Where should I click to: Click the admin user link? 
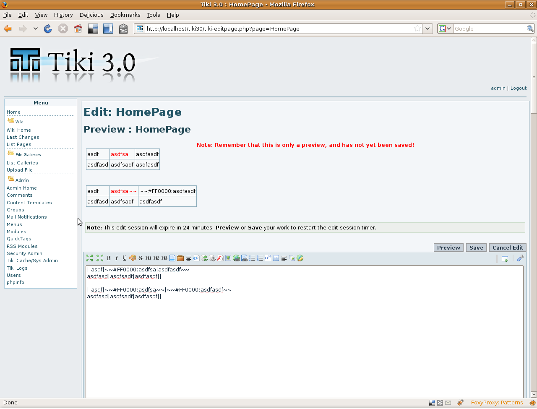coord(498,88)
